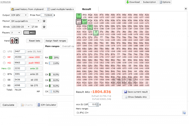Select the KK hand cell
The width and height of the screenshot is (189, 126).
click(x=85, y=22)
